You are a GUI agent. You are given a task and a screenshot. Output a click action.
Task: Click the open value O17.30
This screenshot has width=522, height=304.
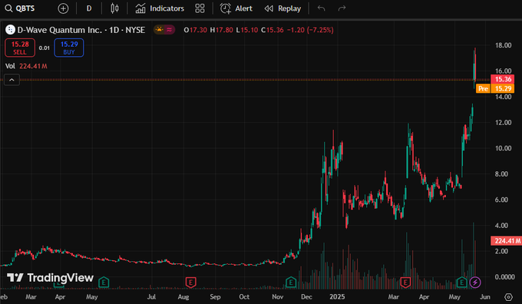196,30
